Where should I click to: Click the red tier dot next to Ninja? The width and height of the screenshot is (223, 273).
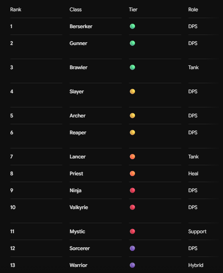(132, 190)
